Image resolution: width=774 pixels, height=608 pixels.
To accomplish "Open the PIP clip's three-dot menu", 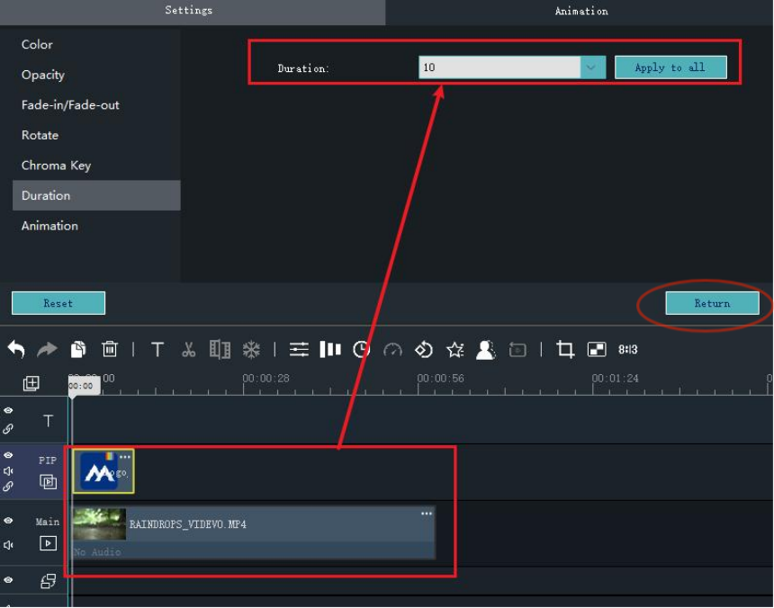I will click(x=126, y=456).
